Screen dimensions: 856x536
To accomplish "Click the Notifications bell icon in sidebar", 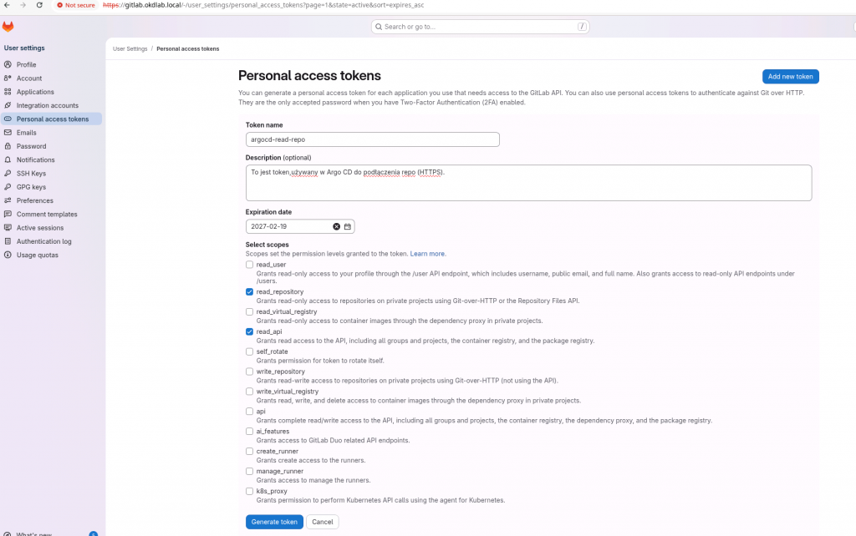I will pos(8,159).
